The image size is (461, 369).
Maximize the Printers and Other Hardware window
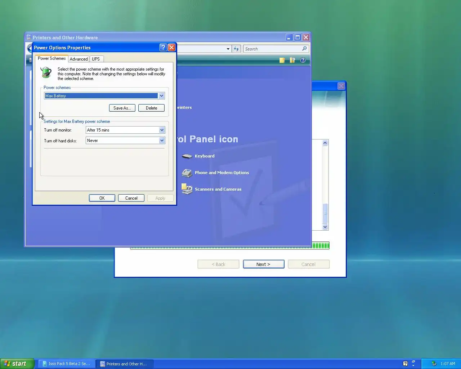(x=297, y=37)
